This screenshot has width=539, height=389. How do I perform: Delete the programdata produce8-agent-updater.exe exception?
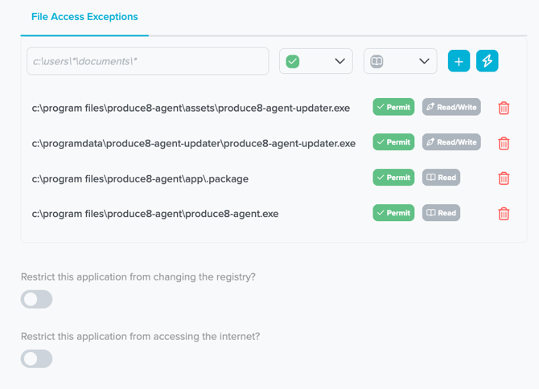point(504,143)
